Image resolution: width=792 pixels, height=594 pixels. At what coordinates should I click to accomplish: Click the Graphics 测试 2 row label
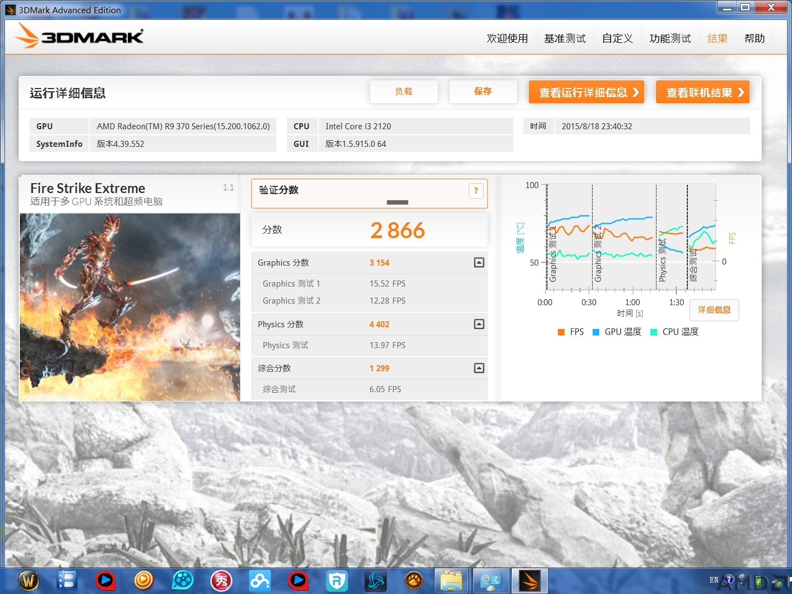pos(291,301)
